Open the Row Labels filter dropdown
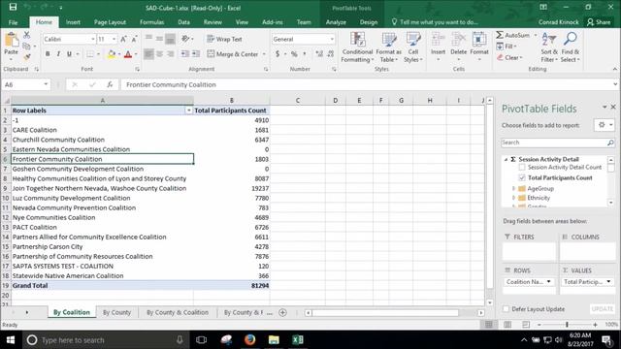Image resolution: width=621 pixels, height=349 pixels. [189, 111]
